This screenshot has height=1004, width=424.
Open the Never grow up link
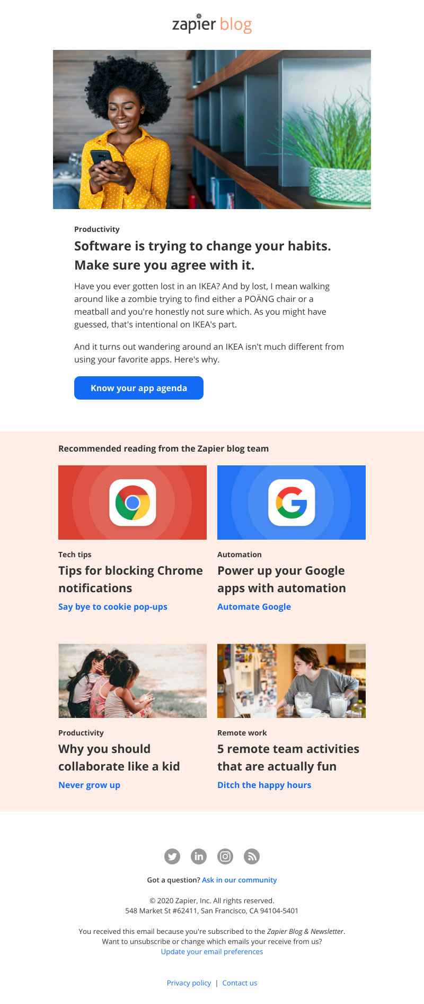pyautogui.click(x=89, y=785)
